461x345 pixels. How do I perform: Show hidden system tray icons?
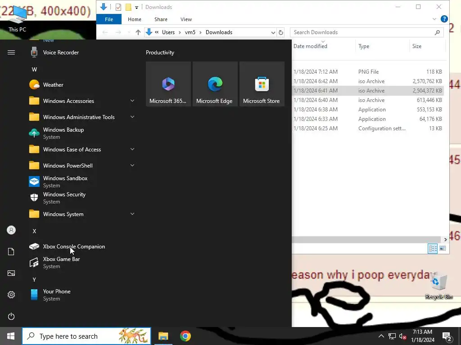coord(381,336)
